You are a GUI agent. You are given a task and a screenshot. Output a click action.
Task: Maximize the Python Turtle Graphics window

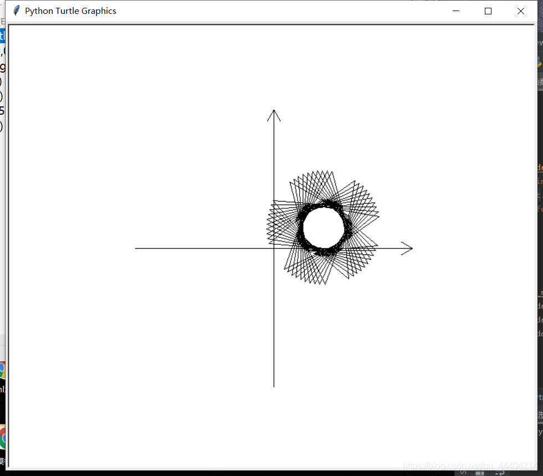coord(488,11)
